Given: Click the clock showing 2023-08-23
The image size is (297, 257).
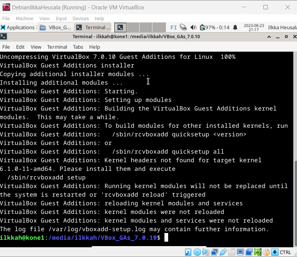Looking at the screenshot, I should (254, 27).
